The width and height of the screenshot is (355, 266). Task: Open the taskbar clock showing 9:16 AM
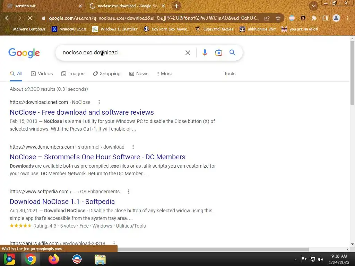339,259
